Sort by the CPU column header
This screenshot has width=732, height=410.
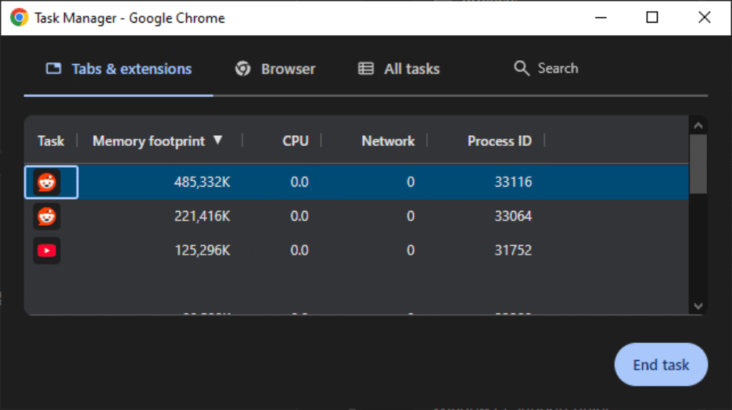296,141
